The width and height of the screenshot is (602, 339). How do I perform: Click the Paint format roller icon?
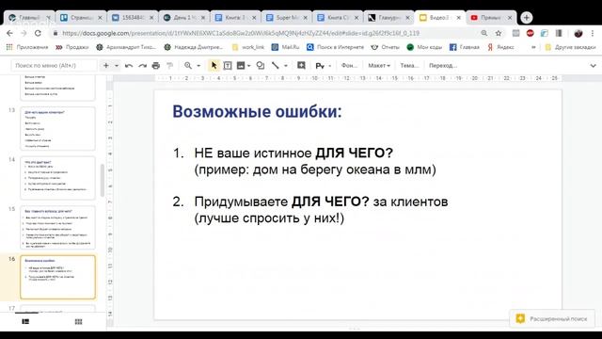169,66
